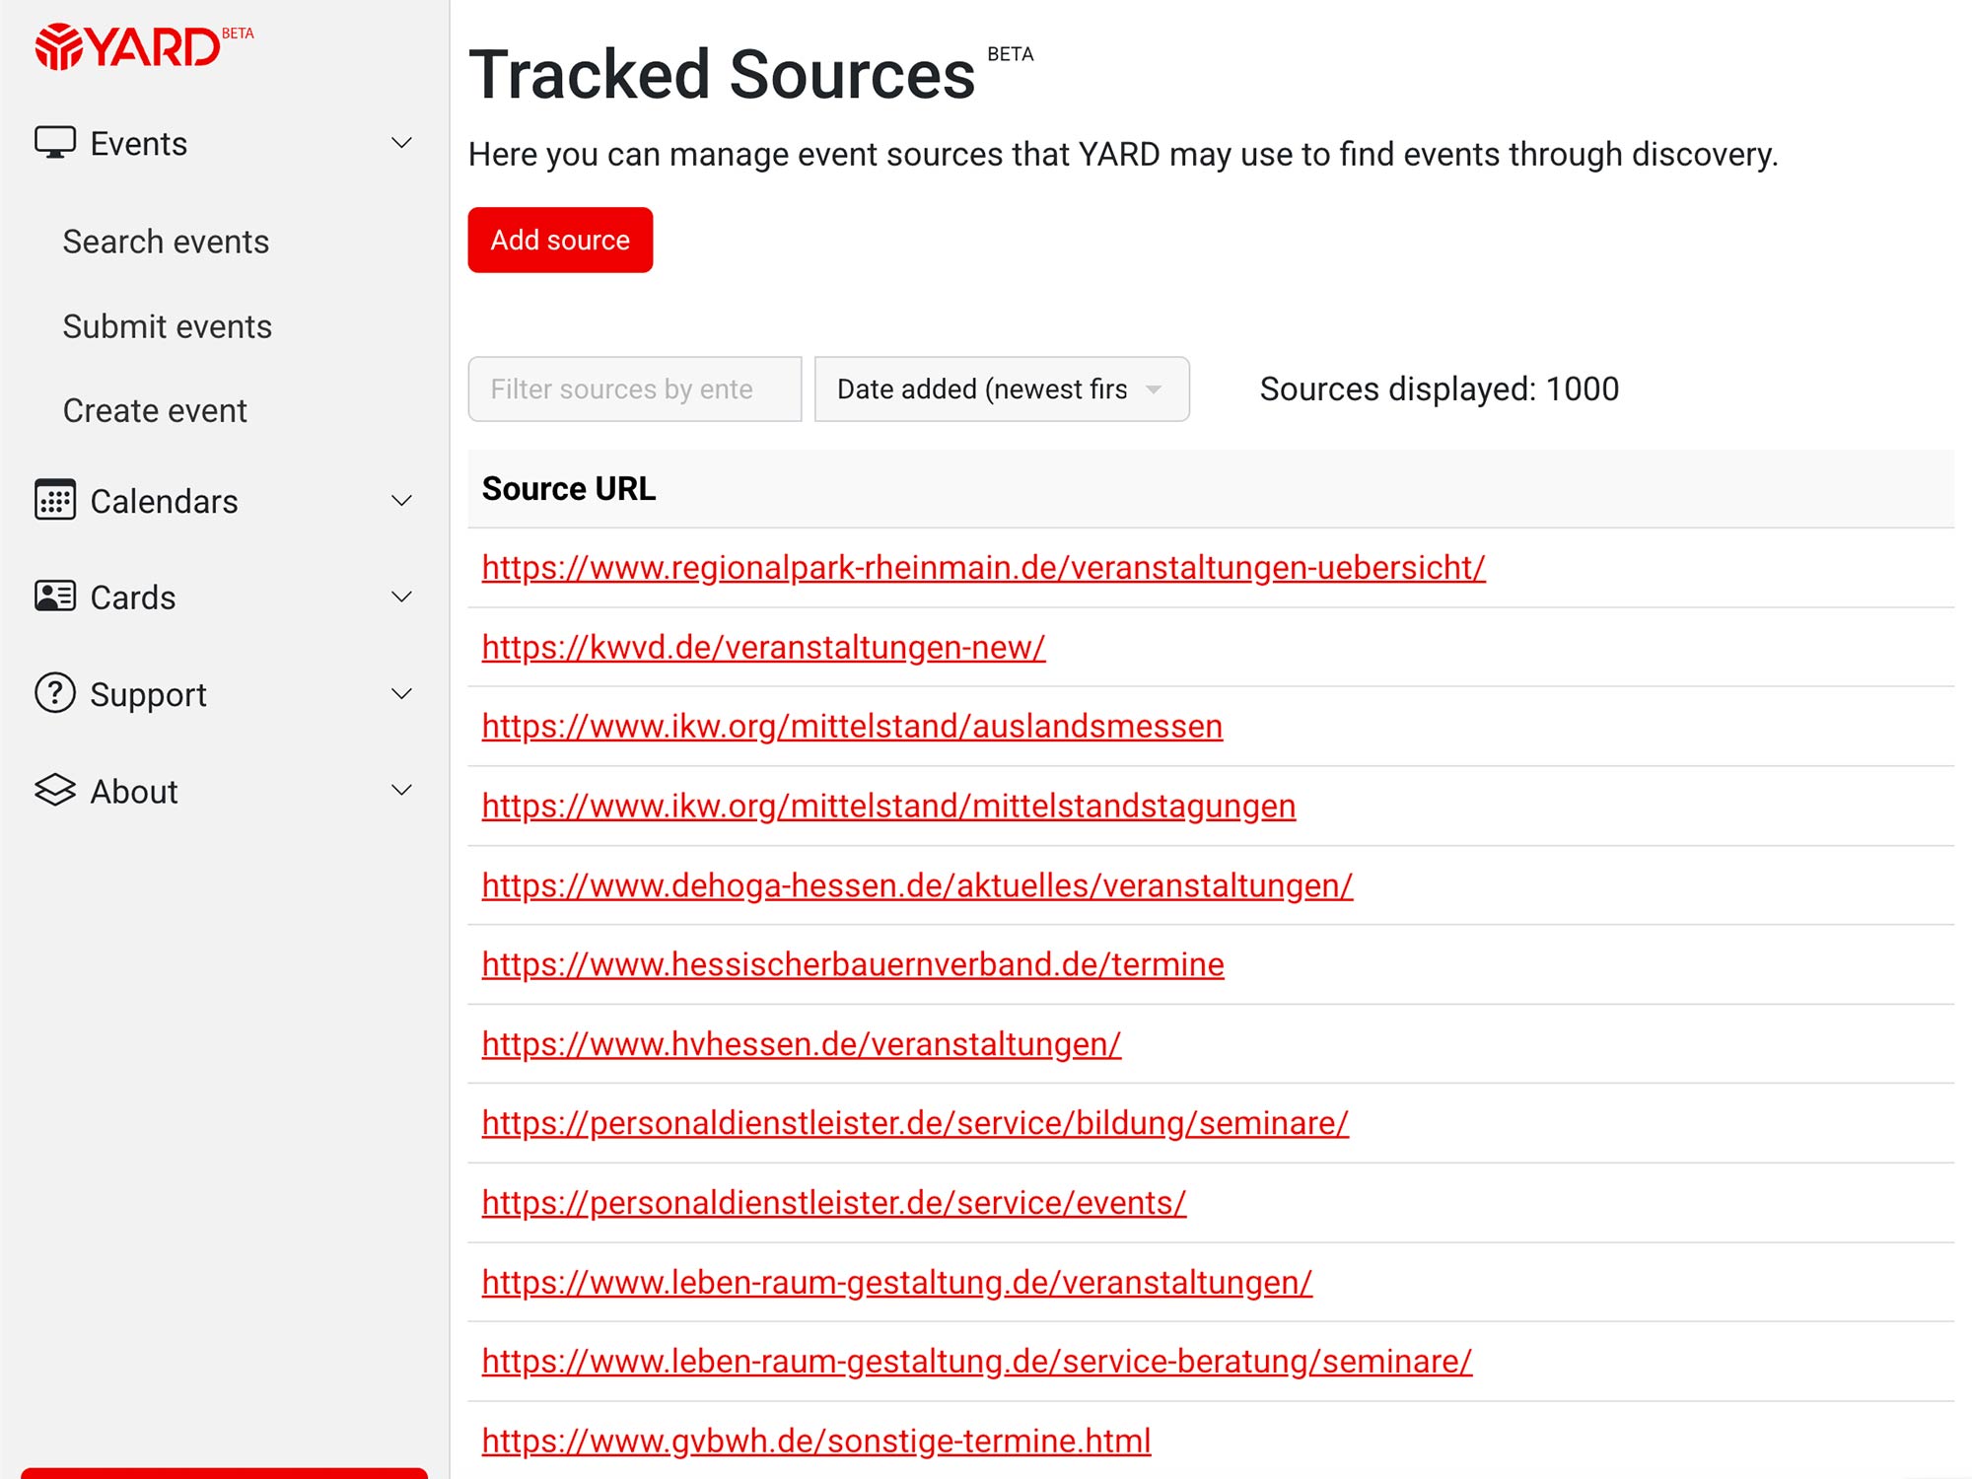The height and width of the screenshot is (1479, 1972).
Task: Expand the Events section chevron
Action: [401, 143]
